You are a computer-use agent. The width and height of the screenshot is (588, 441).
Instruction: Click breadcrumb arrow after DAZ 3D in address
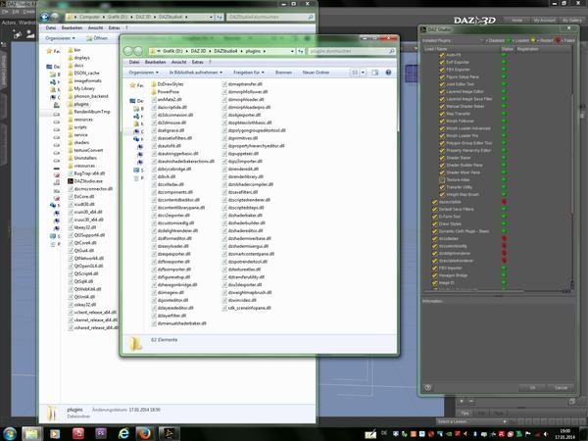point(210,51)
